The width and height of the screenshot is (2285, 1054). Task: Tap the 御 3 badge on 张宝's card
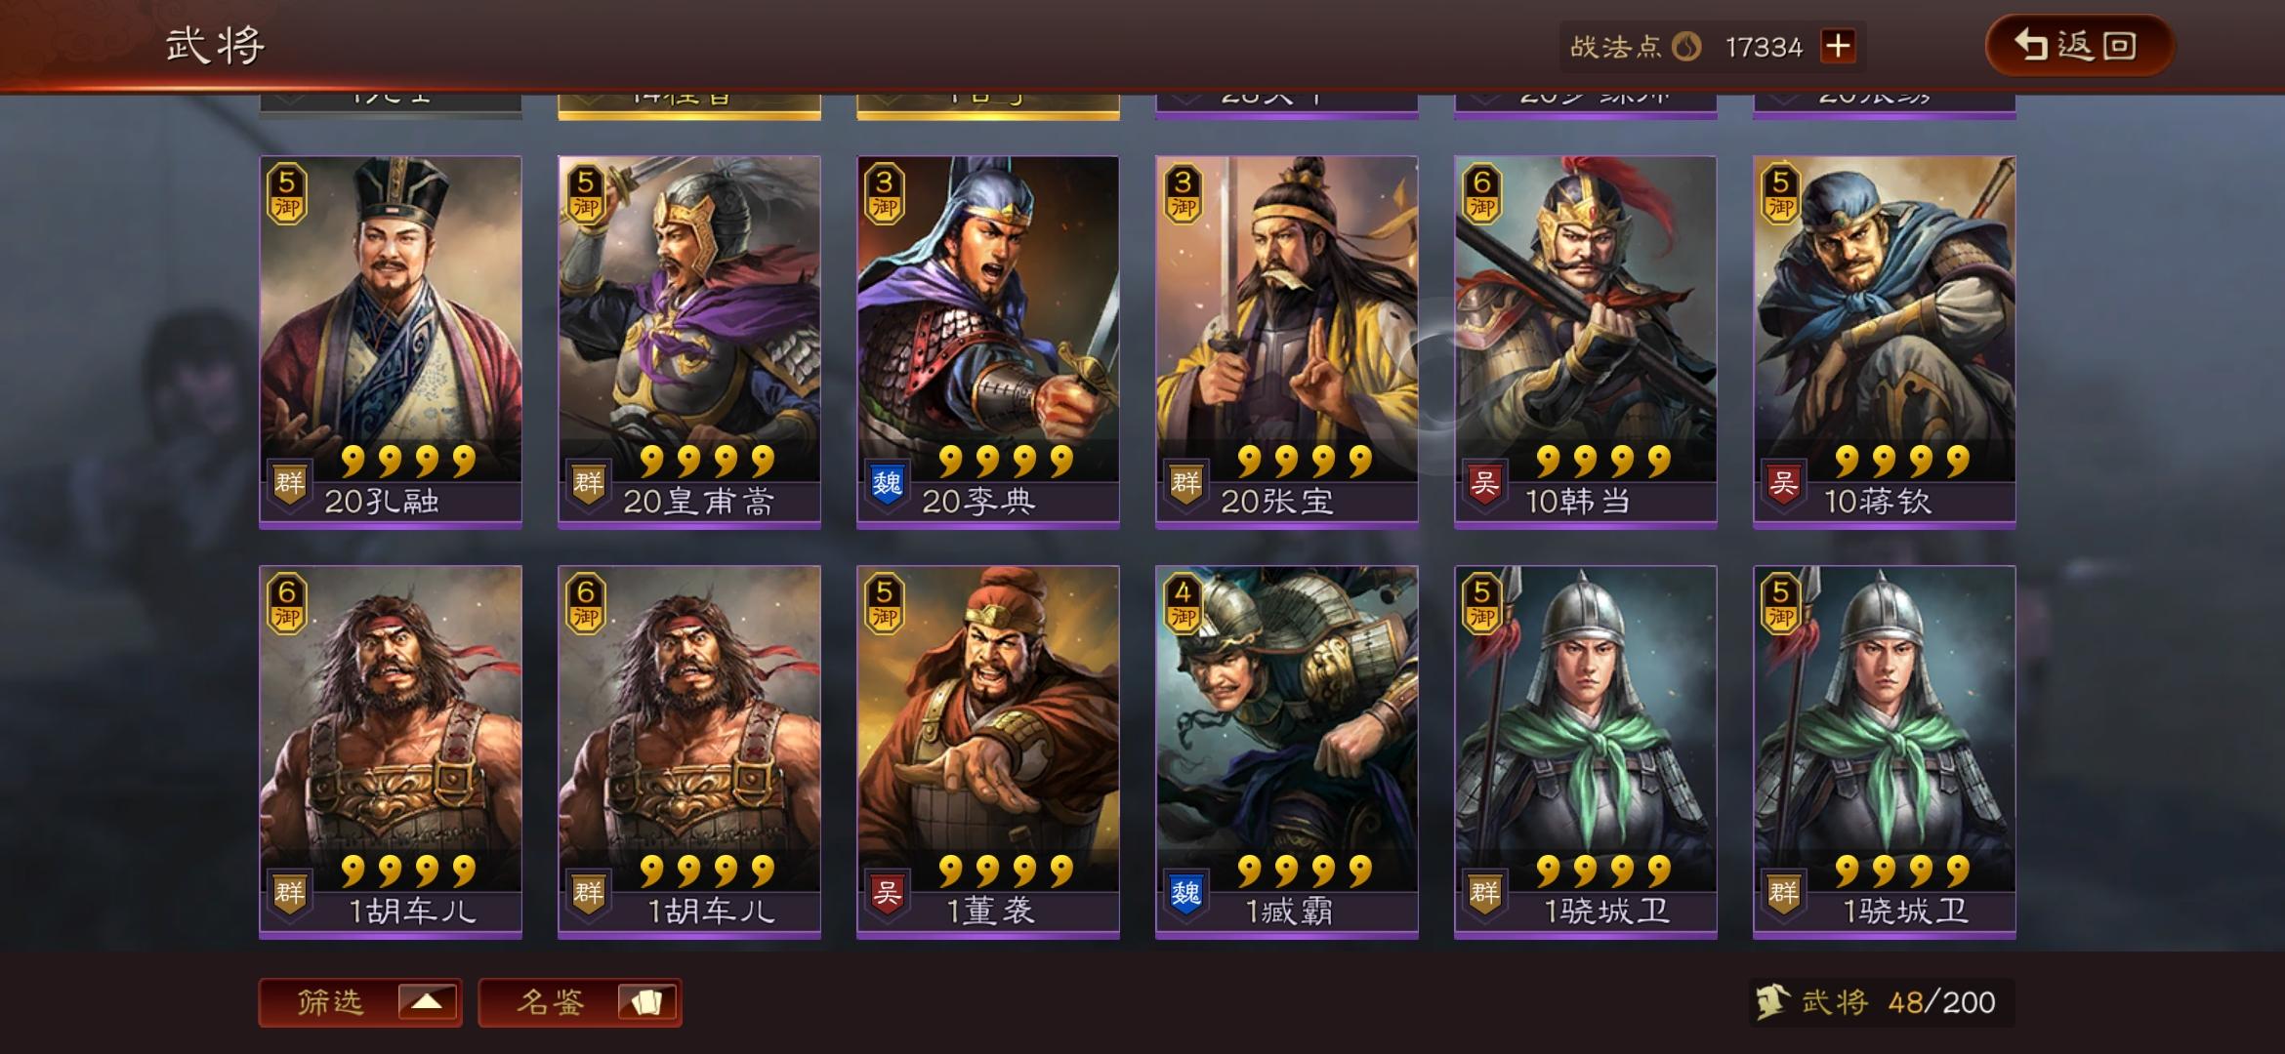[x=1183, y=193]
